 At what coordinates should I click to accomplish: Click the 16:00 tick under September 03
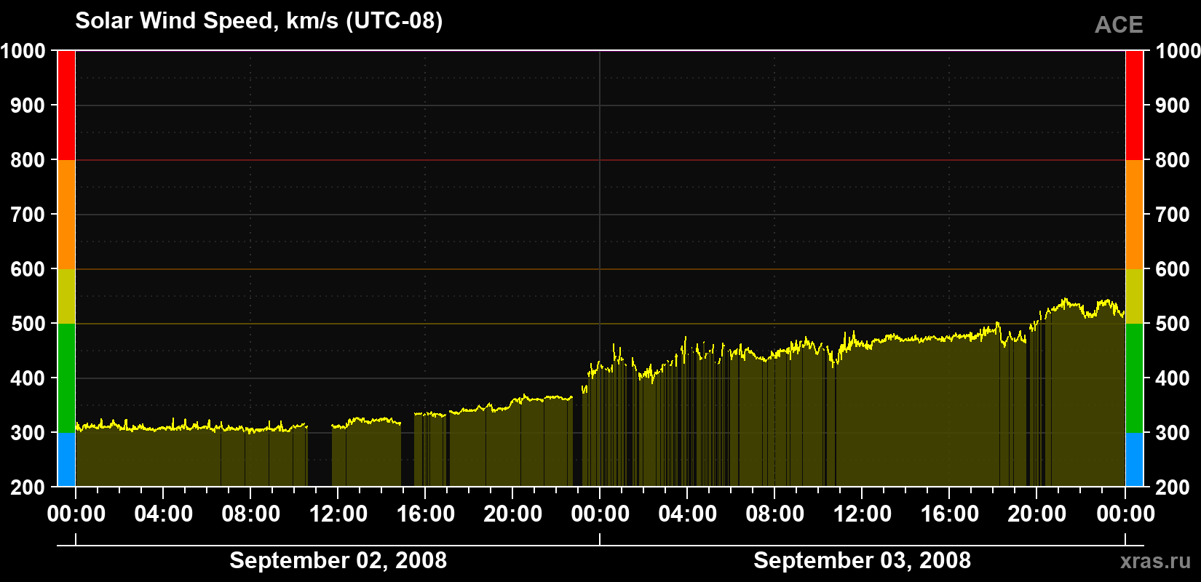(949, 514)
